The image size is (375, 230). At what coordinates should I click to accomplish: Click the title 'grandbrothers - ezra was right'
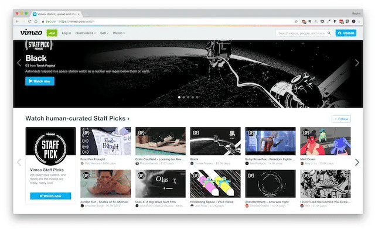pos(267,202)
